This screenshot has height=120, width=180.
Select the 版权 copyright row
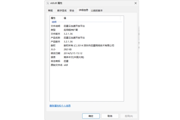point(53,45)
